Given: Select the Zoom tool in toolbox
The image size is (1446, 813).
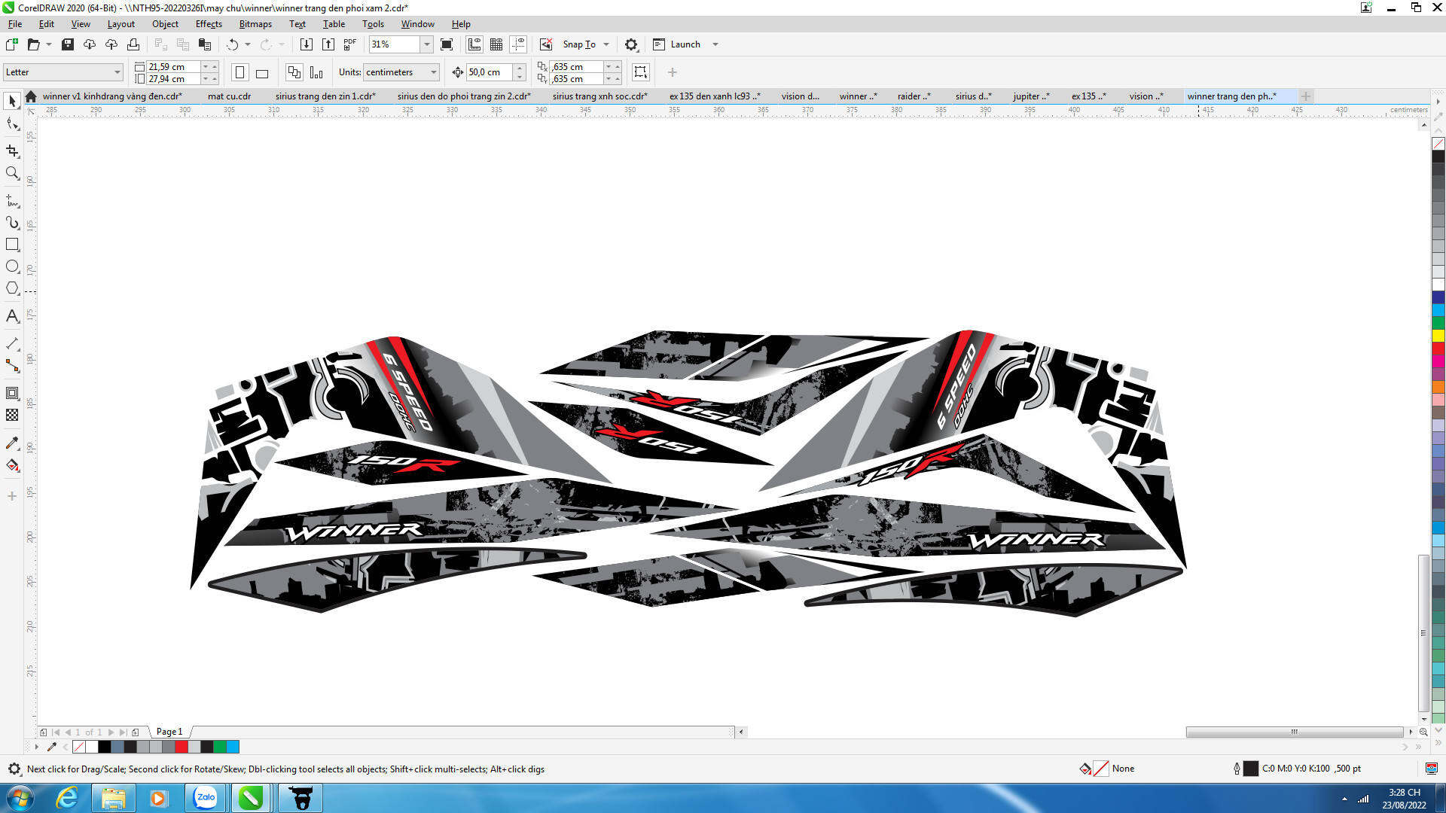Looking at the screenshot, I should 12,173.
